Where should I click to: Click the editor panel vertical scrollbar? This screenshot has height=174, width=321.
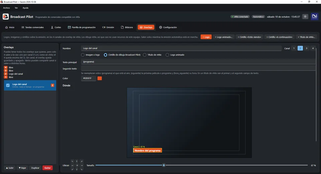point(316,94)
